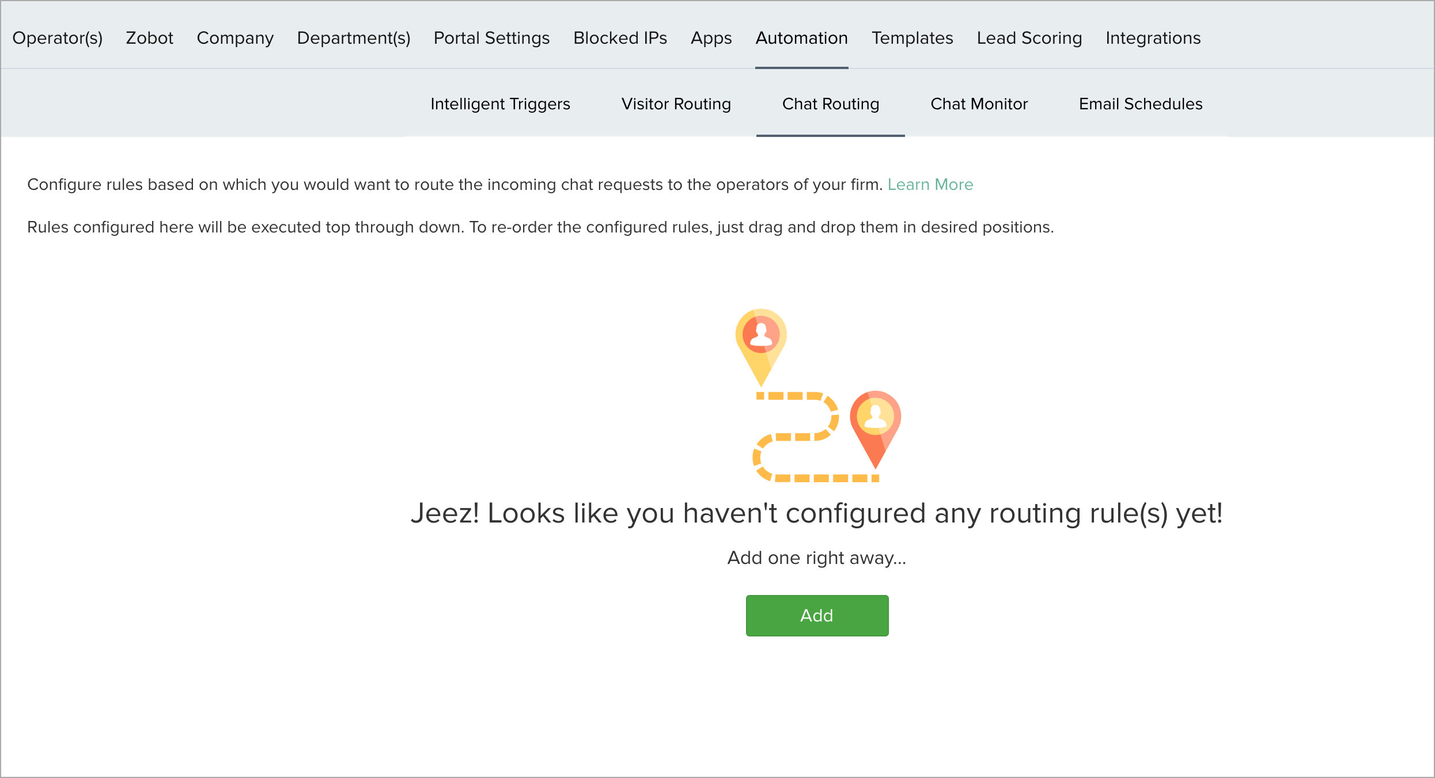This screenshot has width=1435, height=778.
Task: Open the Chat Monitor sub-tab
Action: pyautogui.click(x=979, y=104)
